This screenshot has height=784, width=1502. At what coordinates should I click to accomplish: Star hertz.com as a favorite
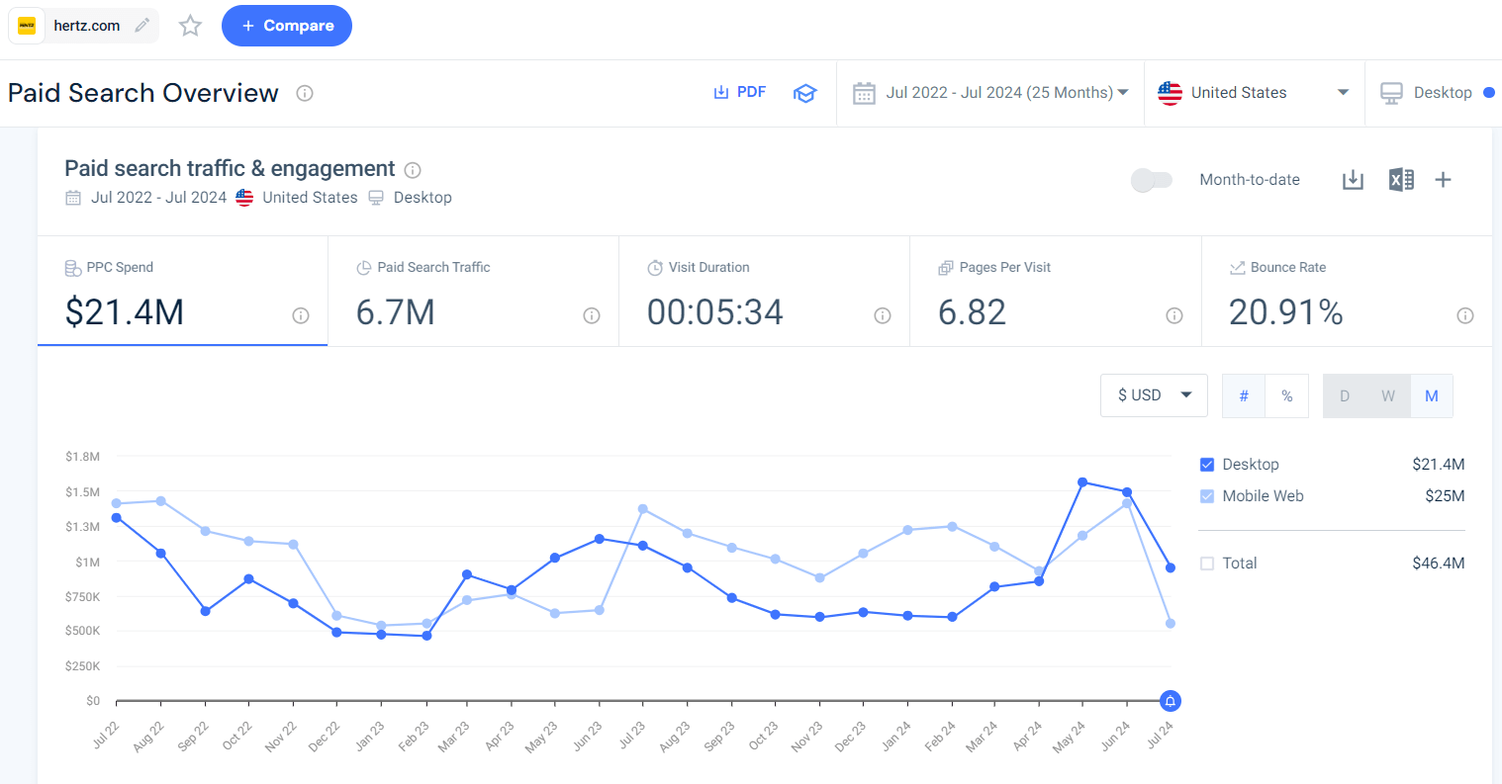(x=189, y=26)
